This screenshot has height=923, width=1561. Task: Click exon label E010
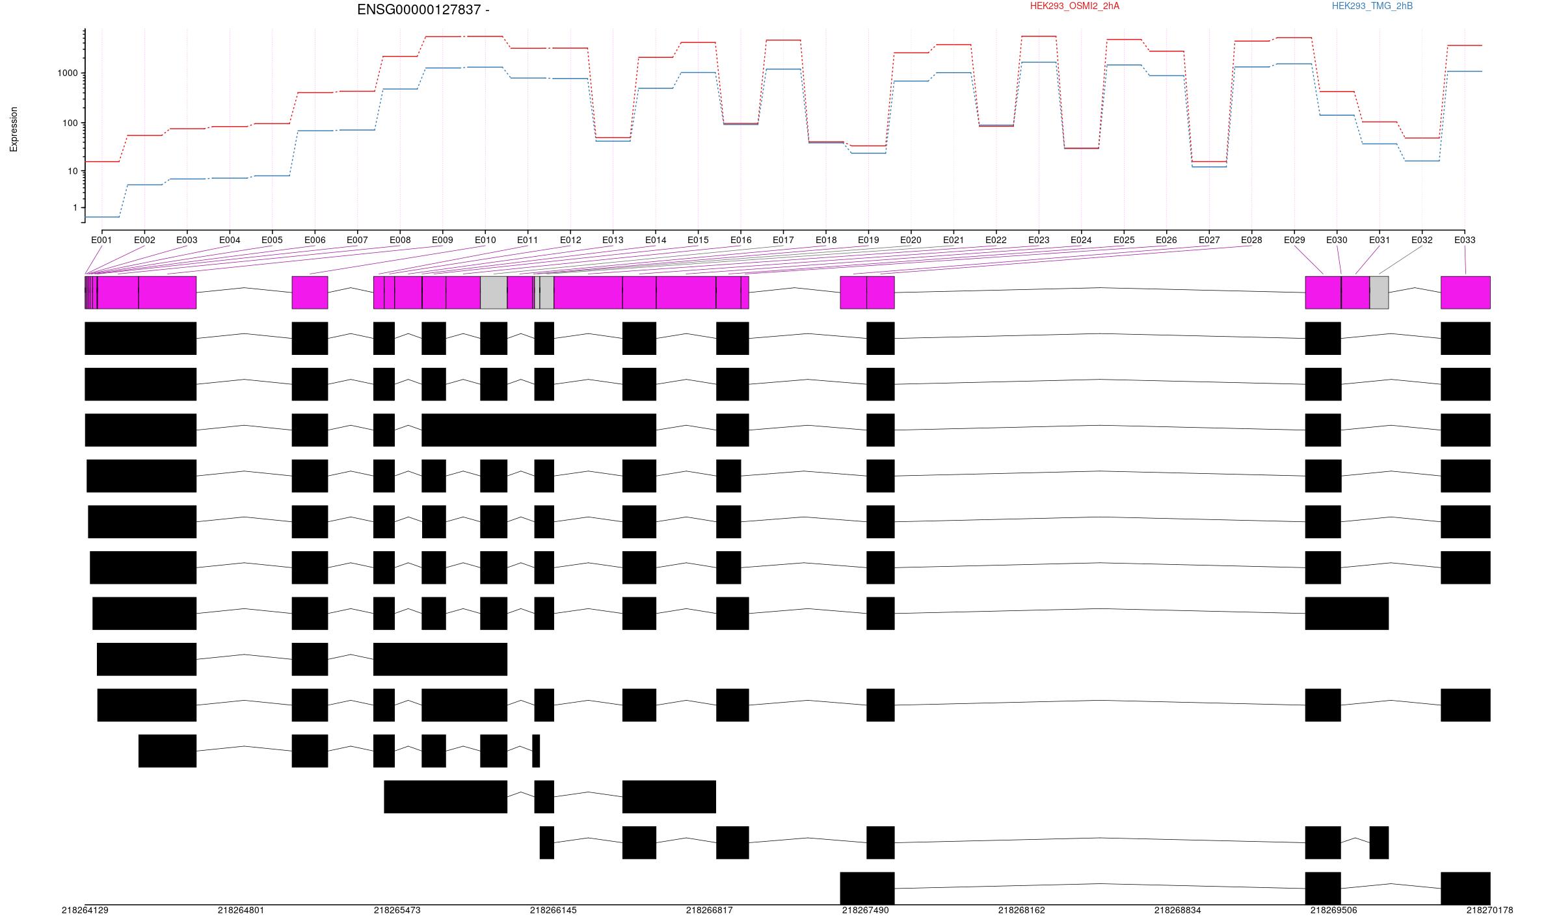pos(485,240)
